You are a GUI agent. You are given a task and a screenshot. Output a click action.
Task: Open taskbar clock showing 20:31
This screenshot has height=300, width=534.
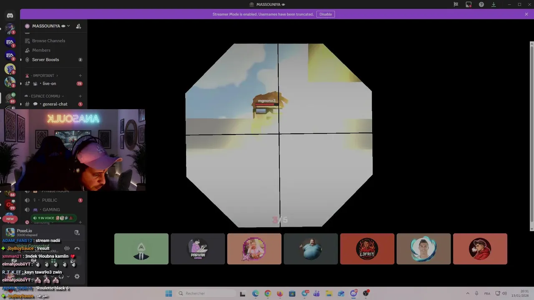coord(521,293)
